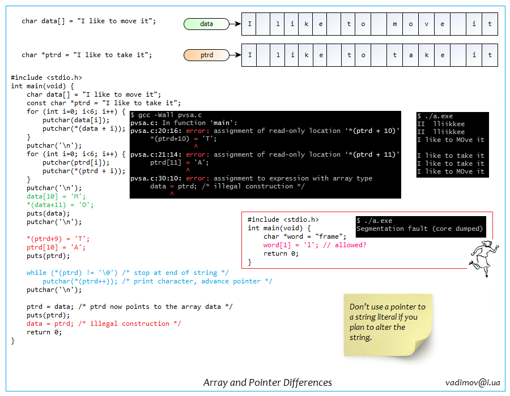This screenshot has height=396, width=510.
Task: Click the green 'data' pointer label
Action: click(206, 24)
